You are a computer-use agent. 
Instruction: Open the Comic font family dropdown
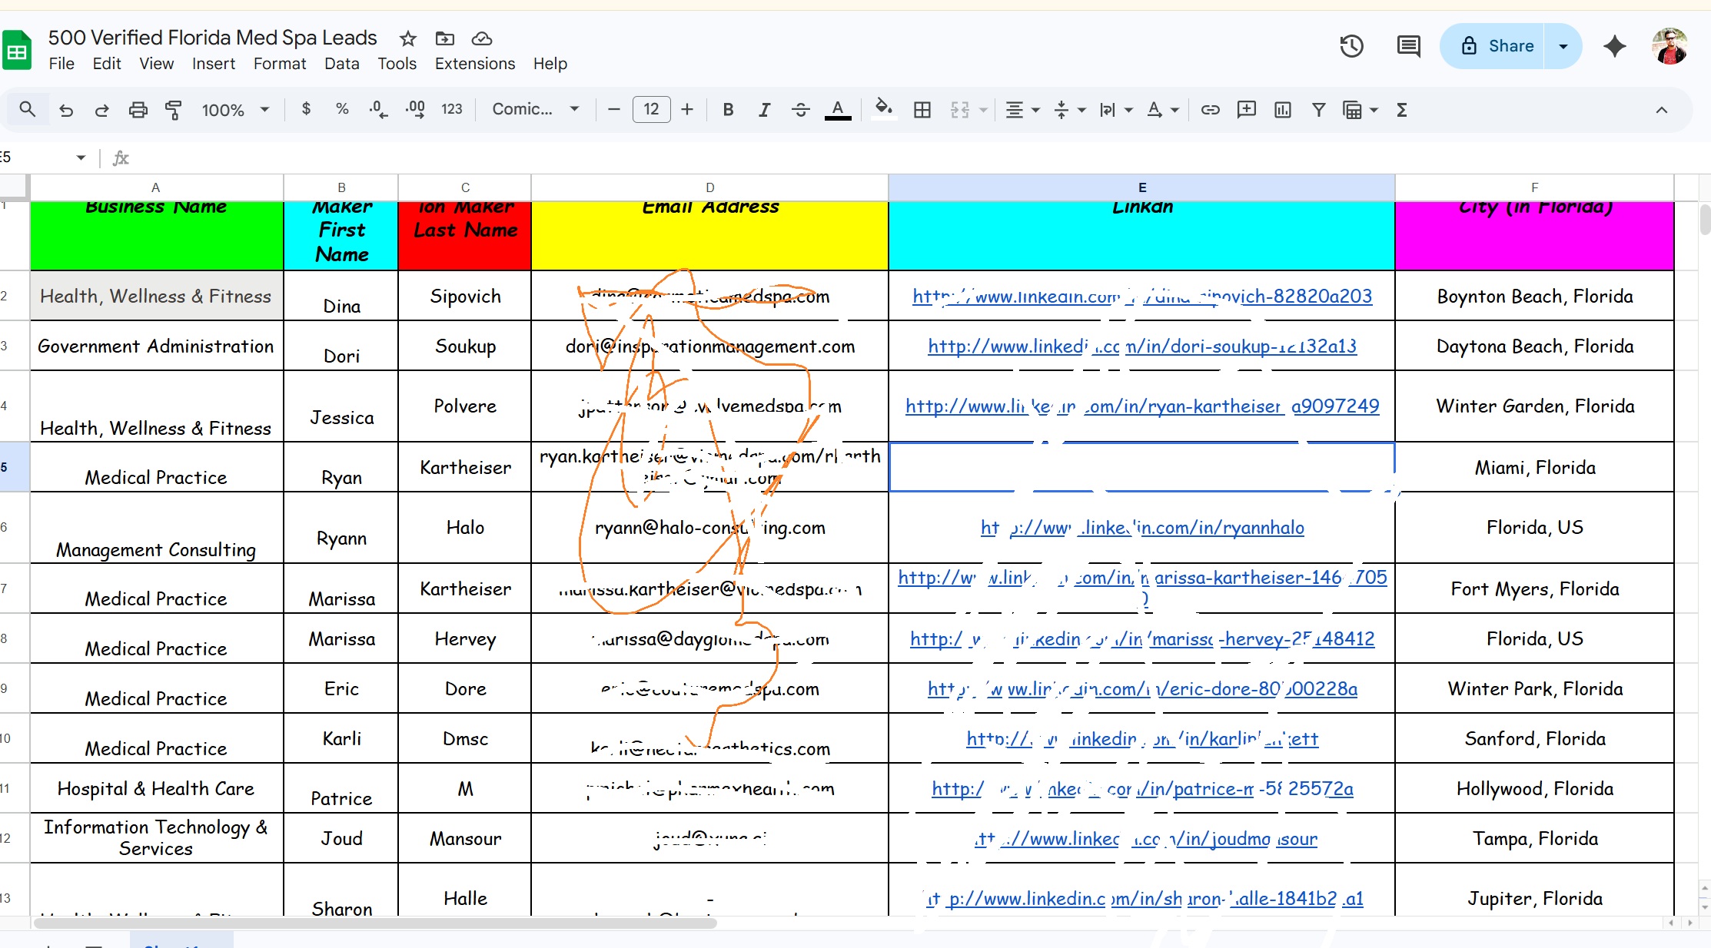[x=536, y=110]
